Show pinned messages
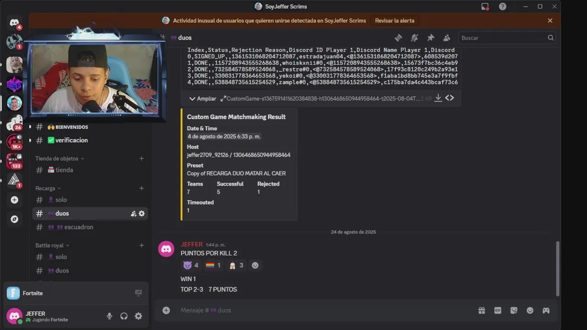The width and height of the screenshot is (587, 330). 430,38
